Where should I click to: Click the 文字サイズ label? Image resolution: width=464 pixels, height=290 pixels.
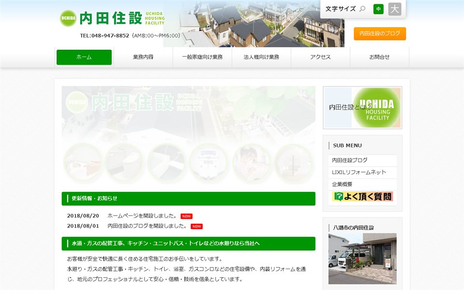pyautogui.click(x=341, y=9)
